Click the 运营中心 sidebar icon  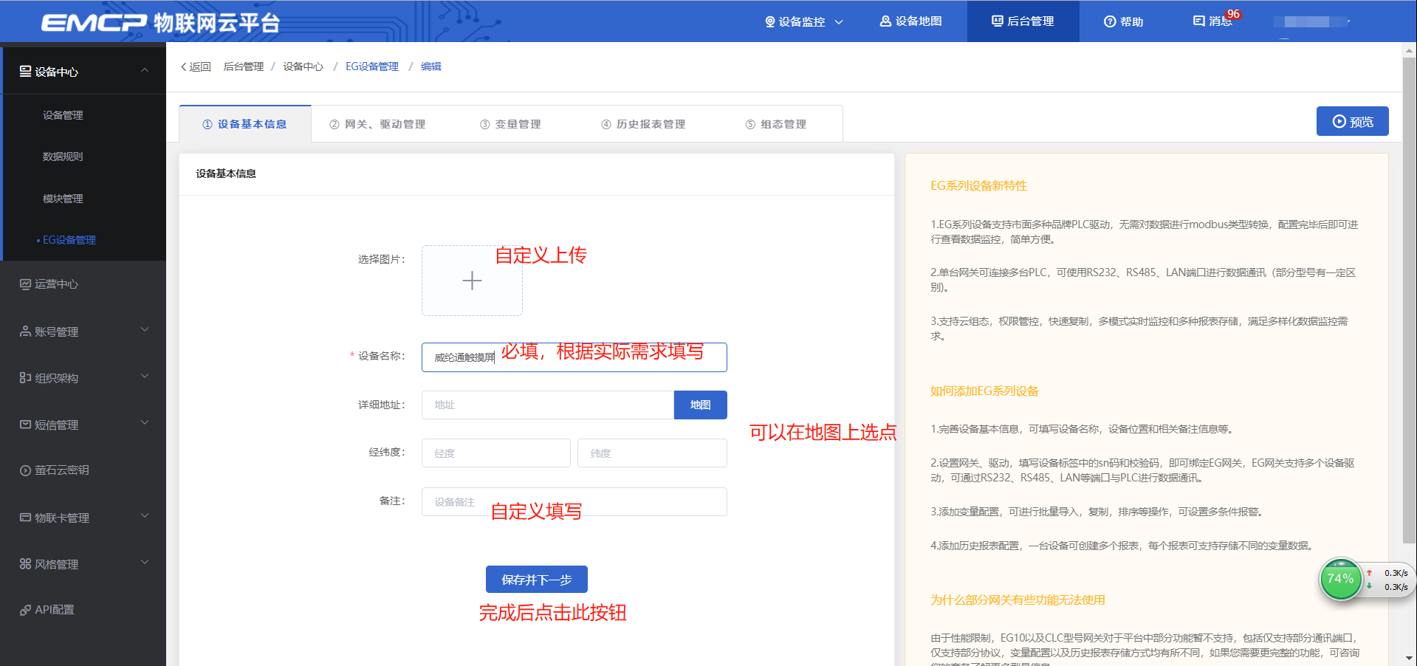point(25,284)
